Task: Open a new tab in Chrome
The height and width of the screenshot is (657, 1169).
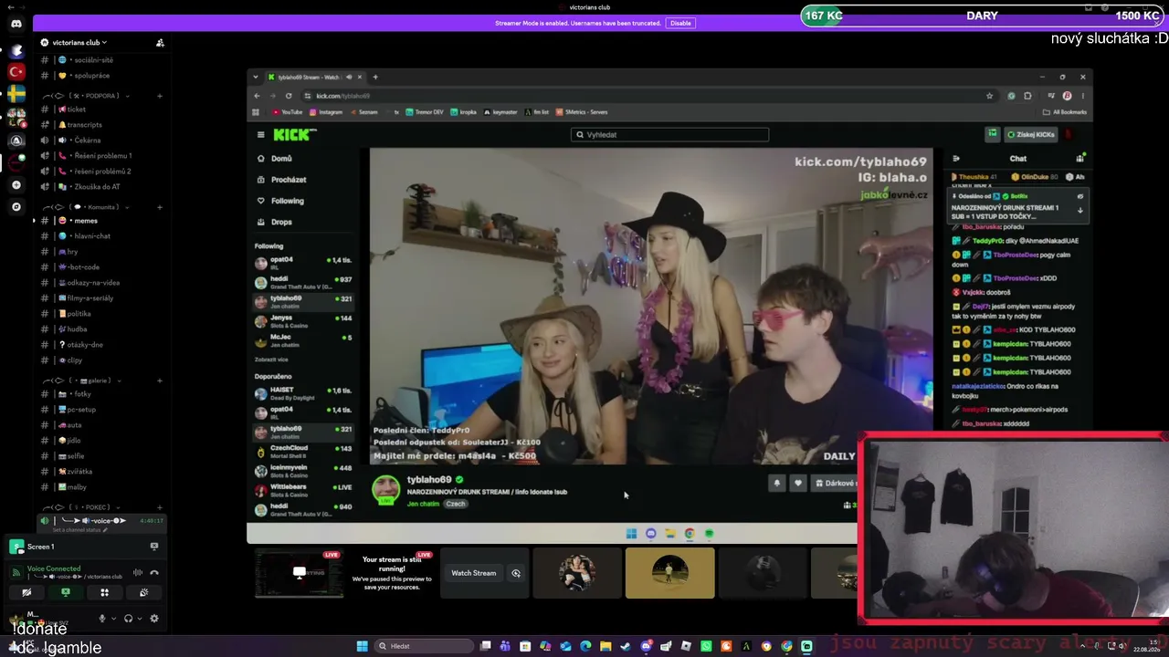Action: tap(375, 78)
